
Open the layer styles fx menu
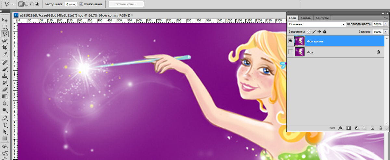pyautogui.click(x=341, y=128)
